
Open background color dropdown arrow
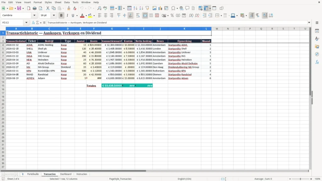[x=94, y=16]
